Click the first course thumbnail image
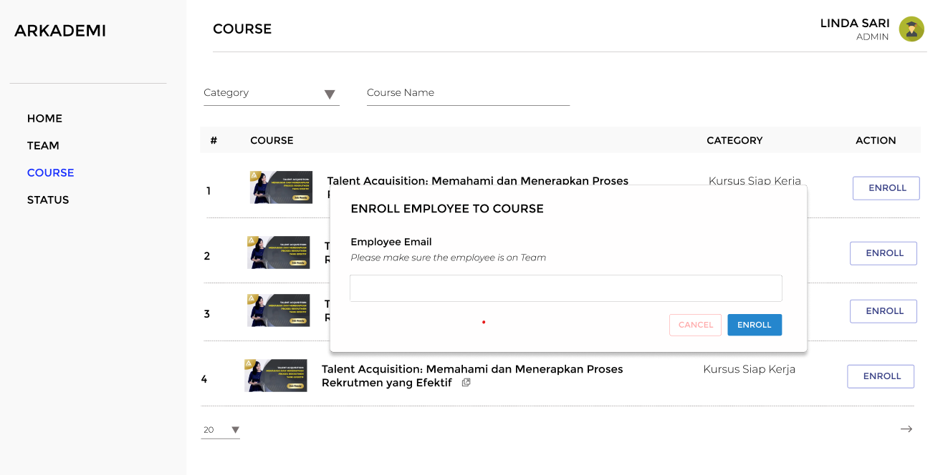948x475 pixels. click(281, 187)
